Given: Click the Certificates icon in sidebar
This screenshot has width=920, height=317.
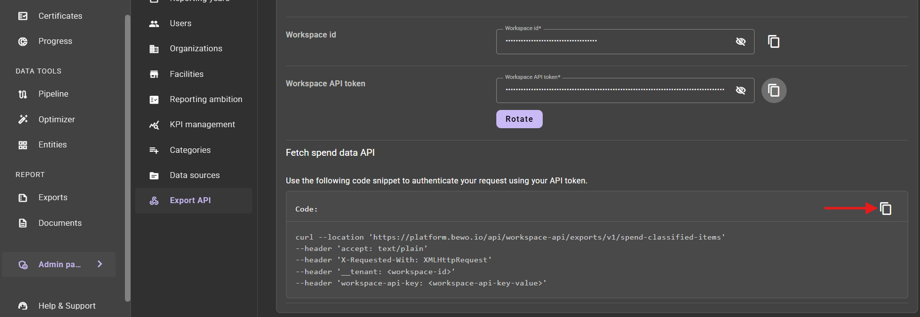Looking at the screenshot, I should (23, 16).
